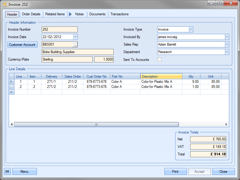Viewport: 240px width, 180px height.
Task: Click the invoice window title bar icon
Action: pos(5,4)
